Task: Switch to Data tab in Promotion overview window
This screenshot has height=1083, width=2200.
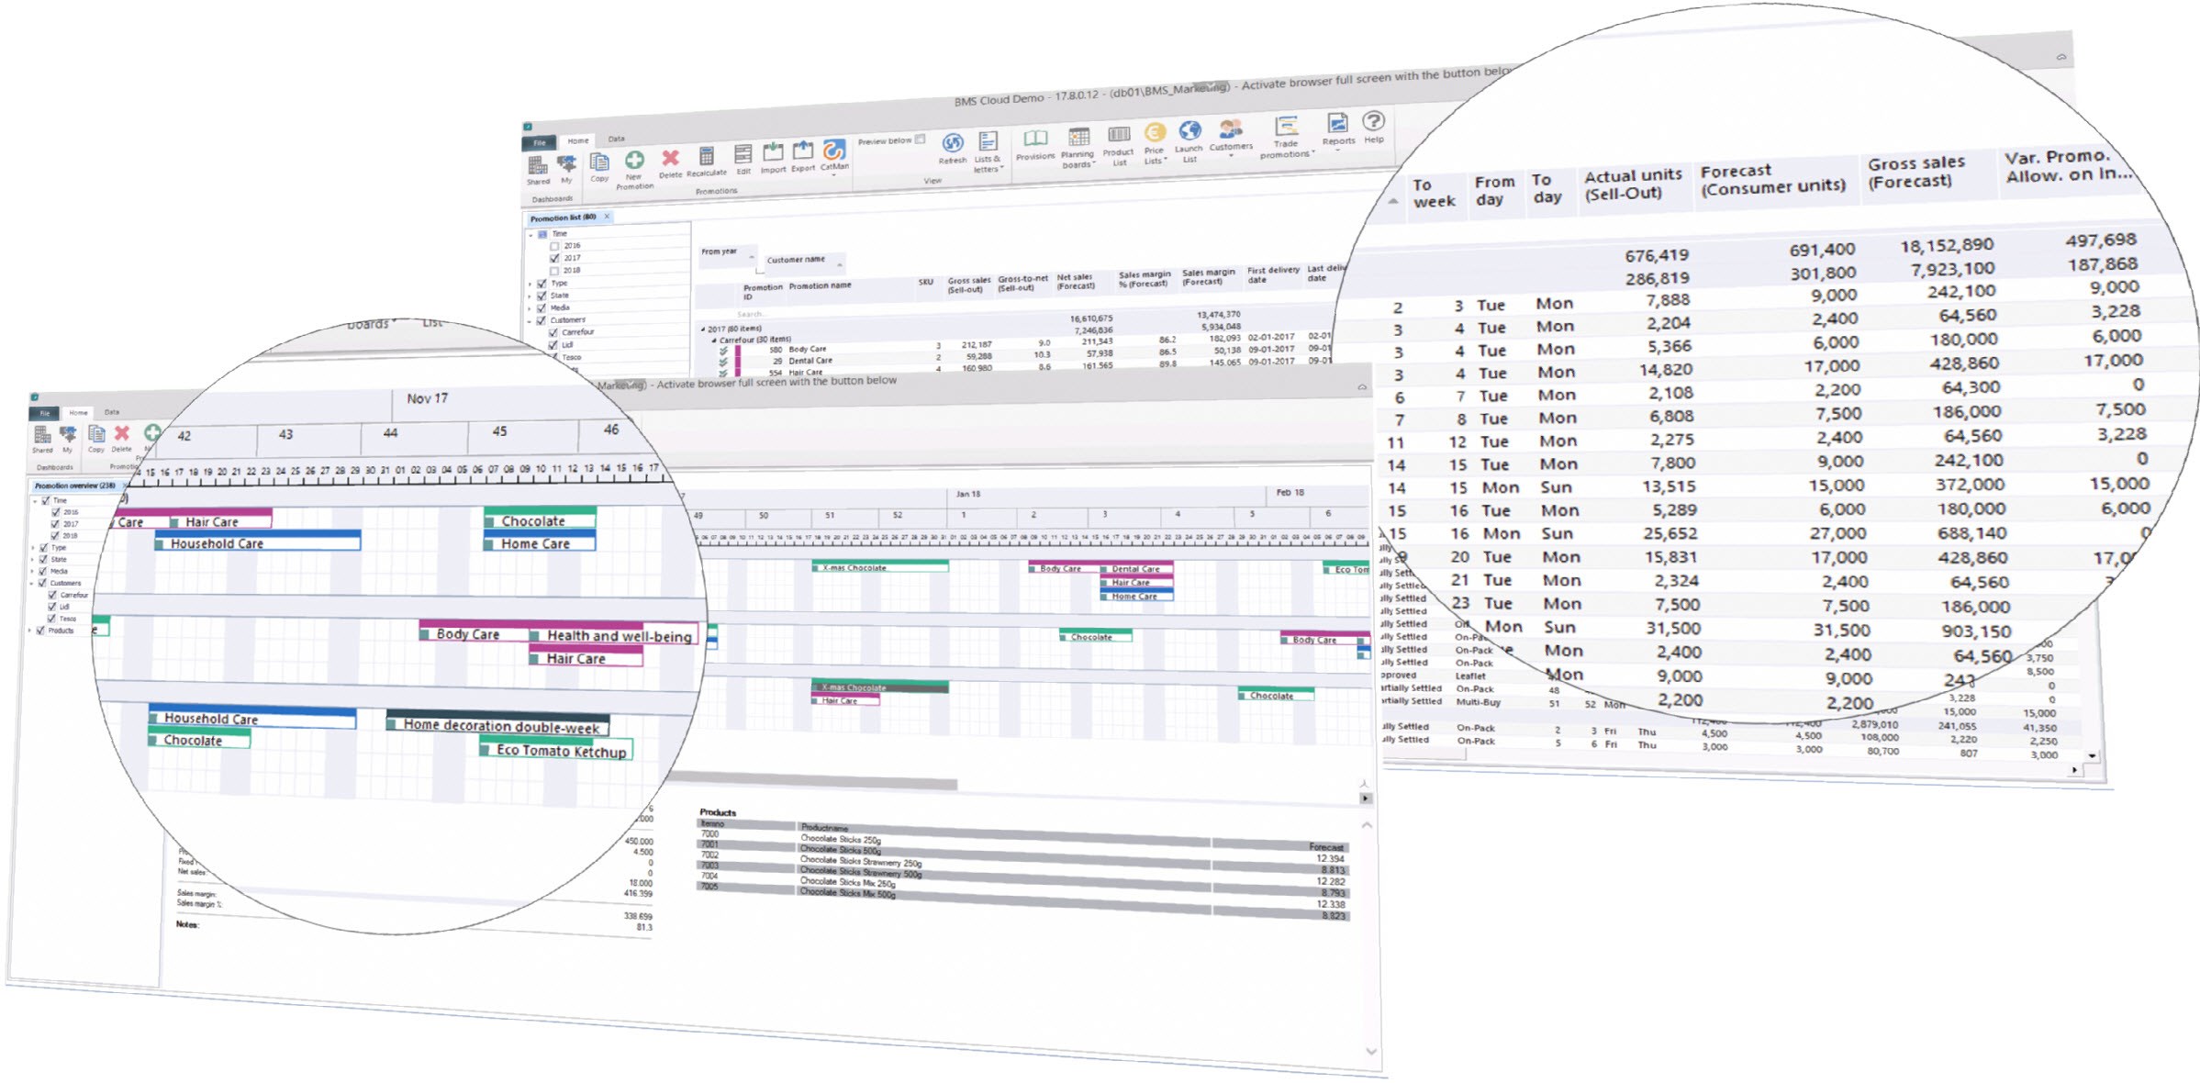Action: [111, 412]
